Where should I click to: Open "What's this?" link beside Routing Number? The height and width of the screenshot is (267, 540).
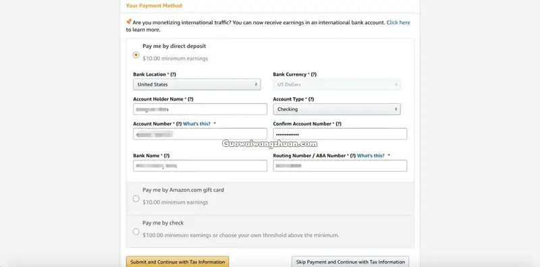pos(371,156)
